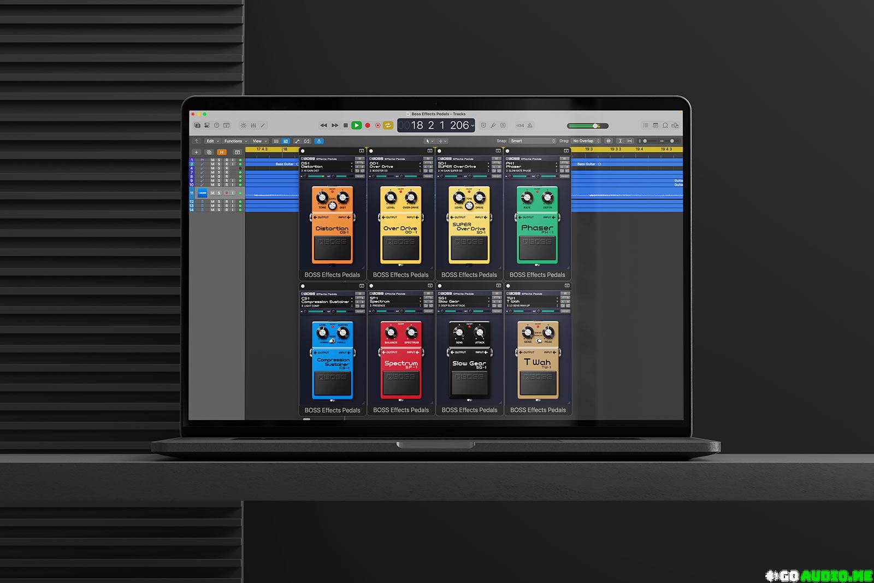874x583 pixels.
Task: Open the Smart Controls dial icon
Action: 243,126
